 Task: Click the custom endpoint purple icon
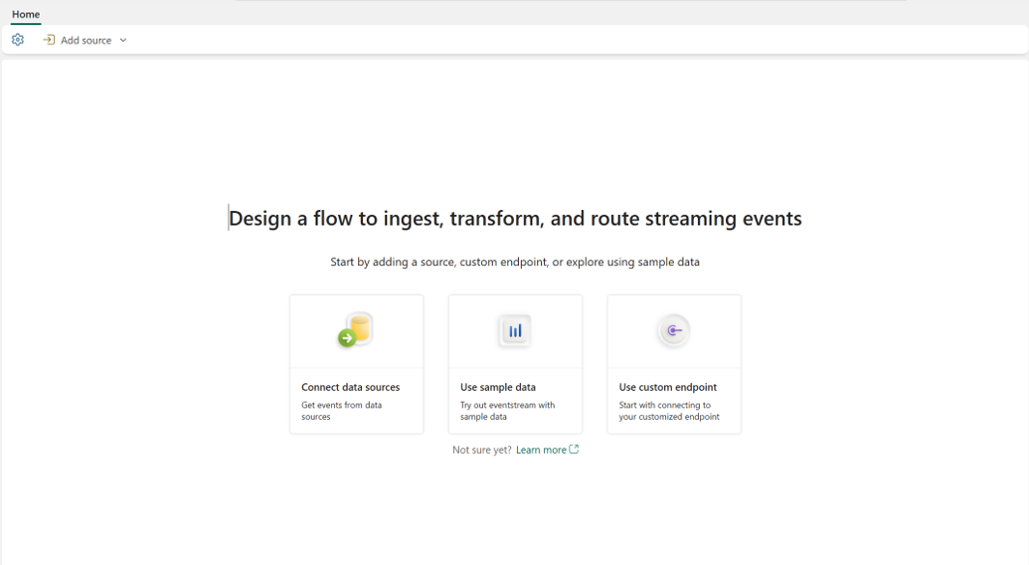click(x=674, y=330)
